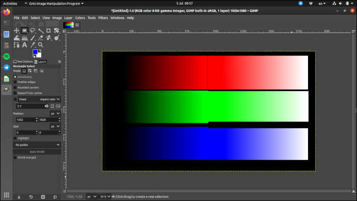Delete tool preset icon at panel bottom
This screenshot has height=201, width=357.
coord(43,197)
